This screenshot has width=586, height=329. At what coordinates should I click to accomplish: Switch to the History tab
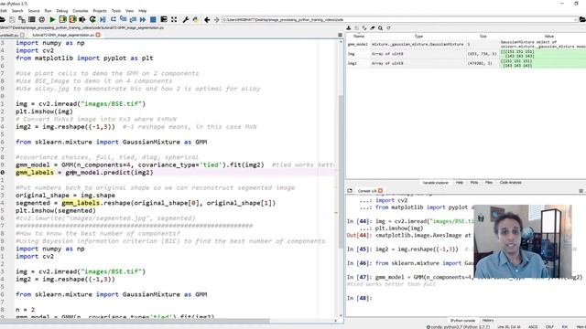[x=488, y=321]
